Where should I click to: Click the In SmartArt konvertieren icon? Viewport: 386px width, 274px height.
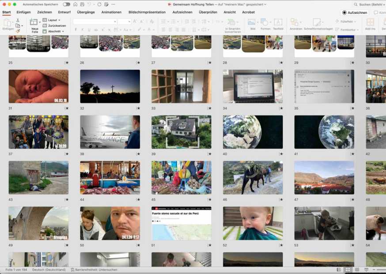tap(231, 22)
